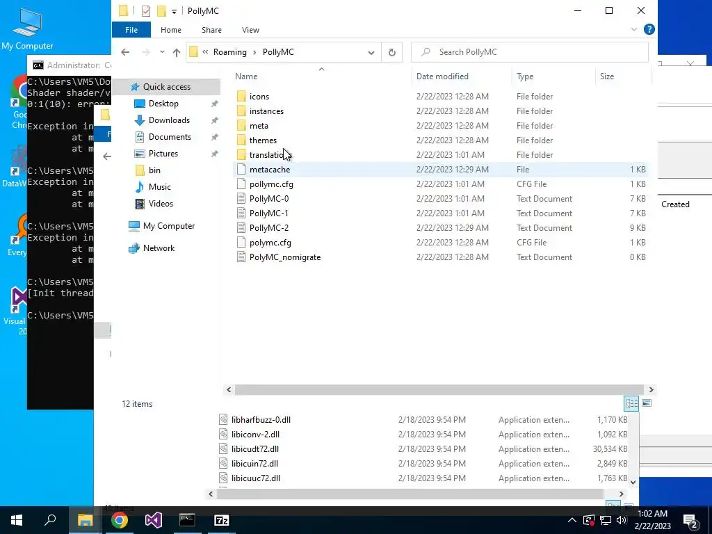Select libiconv-2.dll in back window
This screenshot has height=534, width=712.
(255, 434)
